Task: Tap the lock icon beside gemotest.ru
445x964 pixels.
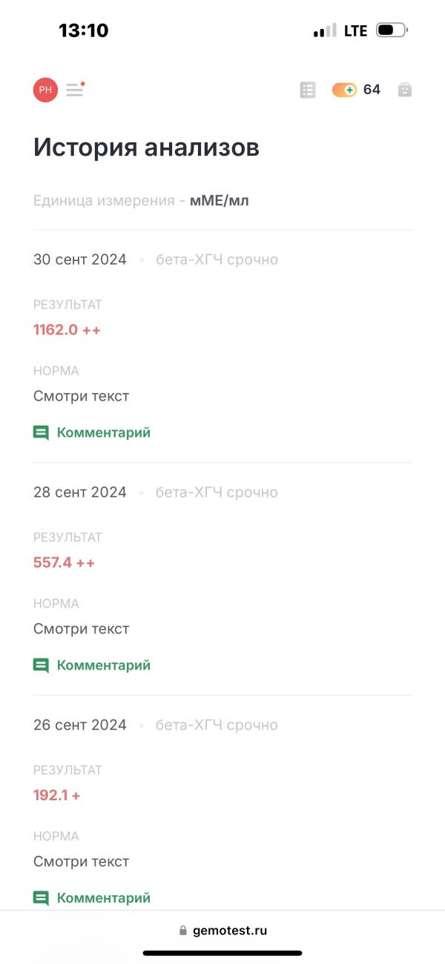Action: (x=183, y=931)
